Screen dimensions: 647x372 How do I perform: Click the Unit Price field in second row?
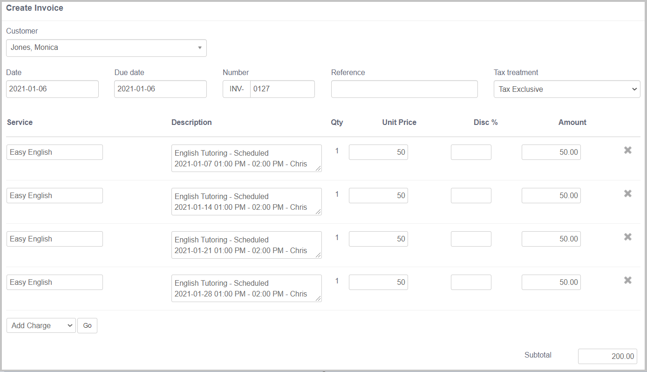378,196
